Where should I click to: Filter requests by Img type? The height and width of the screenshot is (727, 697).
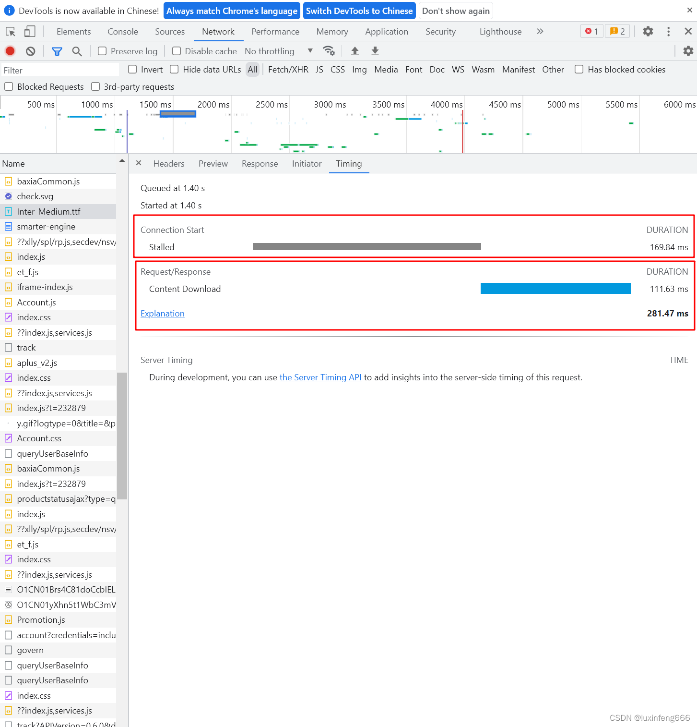(x=359, y=70)
